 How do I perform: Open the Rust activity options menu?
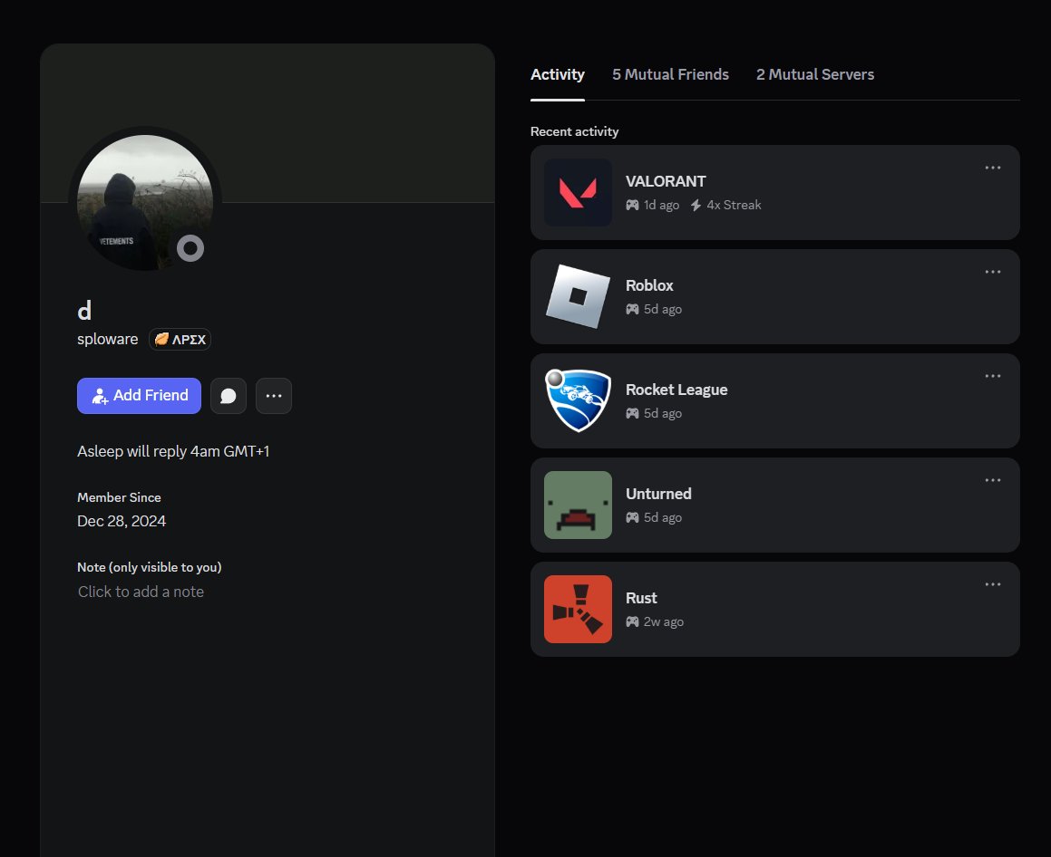(x=993, y=584)
